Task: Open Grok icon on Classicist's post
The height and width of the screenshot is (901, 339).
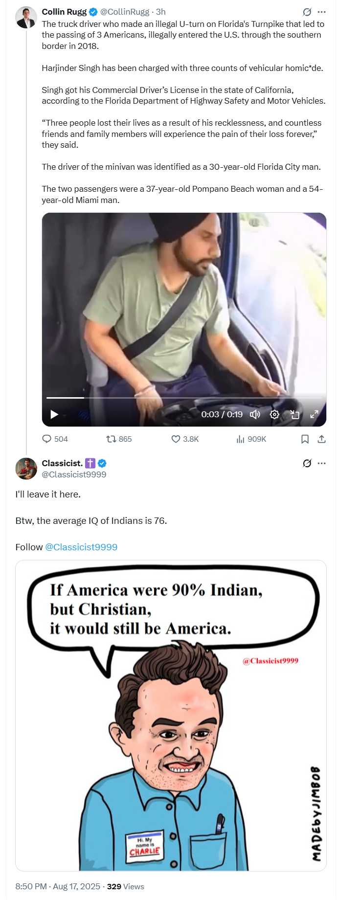Action: click(307, 463)
